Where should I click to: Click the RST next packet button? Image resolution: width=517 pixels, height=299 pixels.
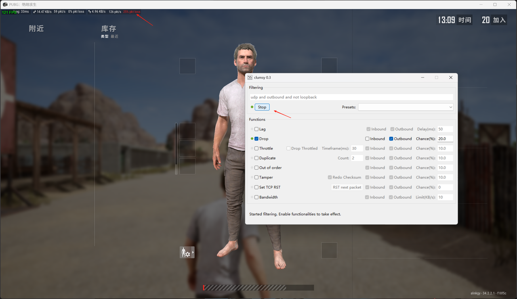347,187
